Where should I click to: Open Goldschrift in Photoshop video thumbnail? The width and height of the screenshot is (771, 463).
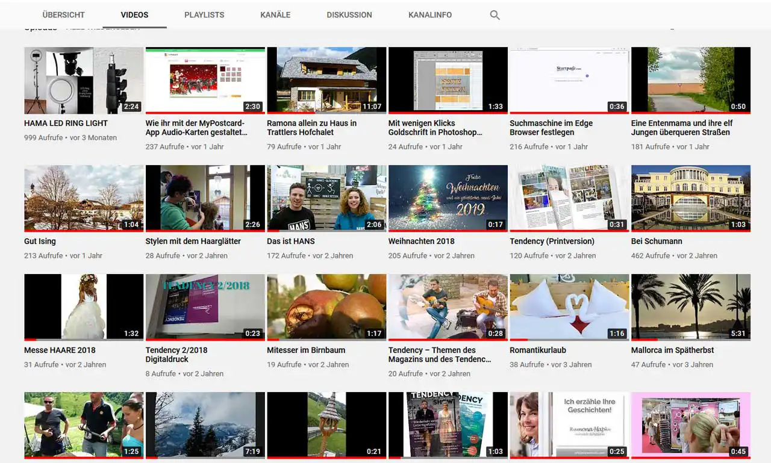(x=448, y=81)
